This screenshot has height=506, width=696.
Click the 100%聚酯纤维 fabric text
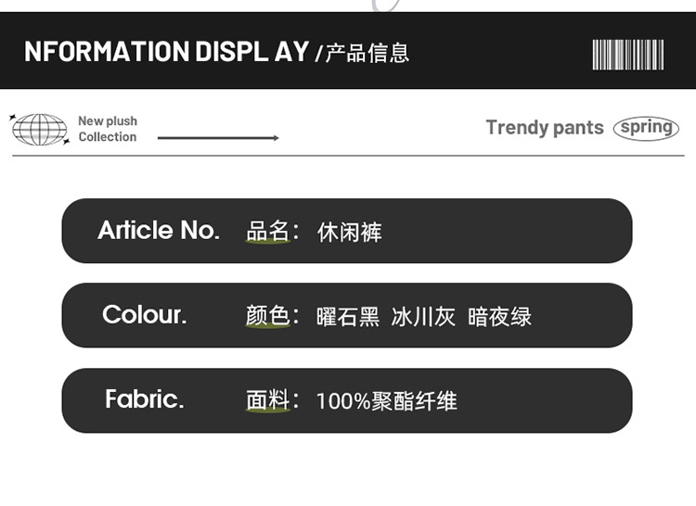pyautogui.click(x=386, y=401)
